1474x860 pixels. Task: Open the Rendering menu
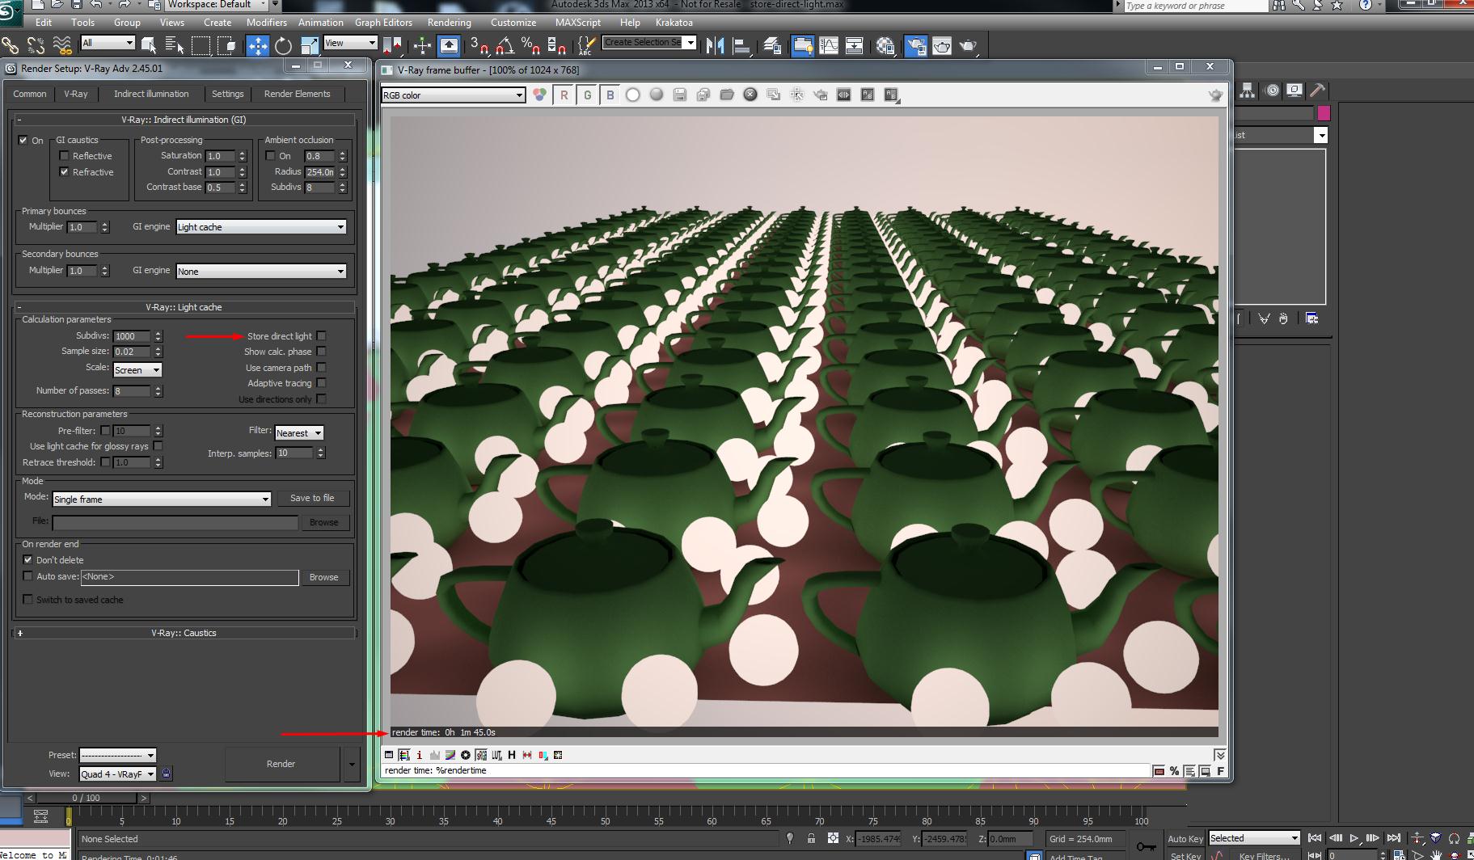pyautogui.click(x=449, y=23)
